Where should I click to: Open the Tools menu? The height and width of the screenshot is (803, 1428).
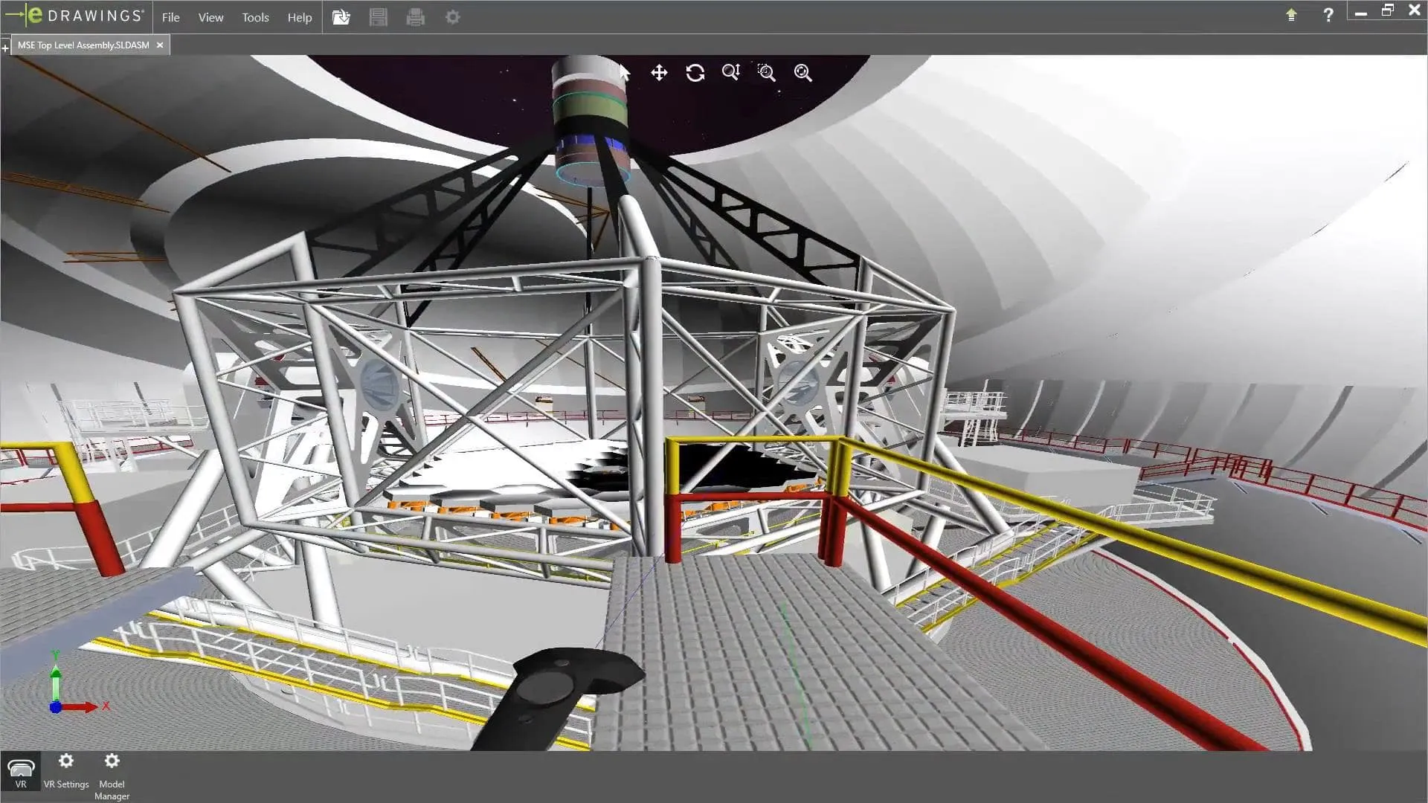coord(255,17)
